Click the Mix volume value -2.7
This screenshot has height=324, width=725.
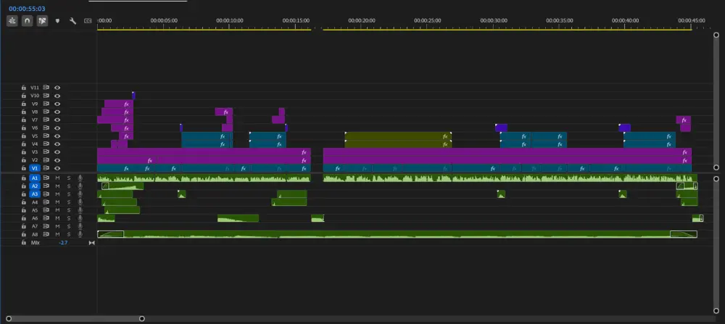63,243
